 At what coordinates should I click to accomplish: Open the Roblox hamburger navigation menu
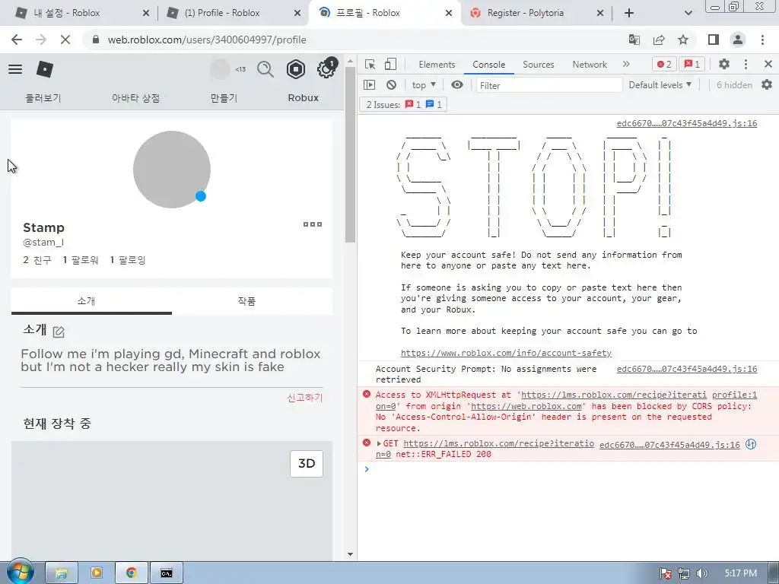(15, 69)
